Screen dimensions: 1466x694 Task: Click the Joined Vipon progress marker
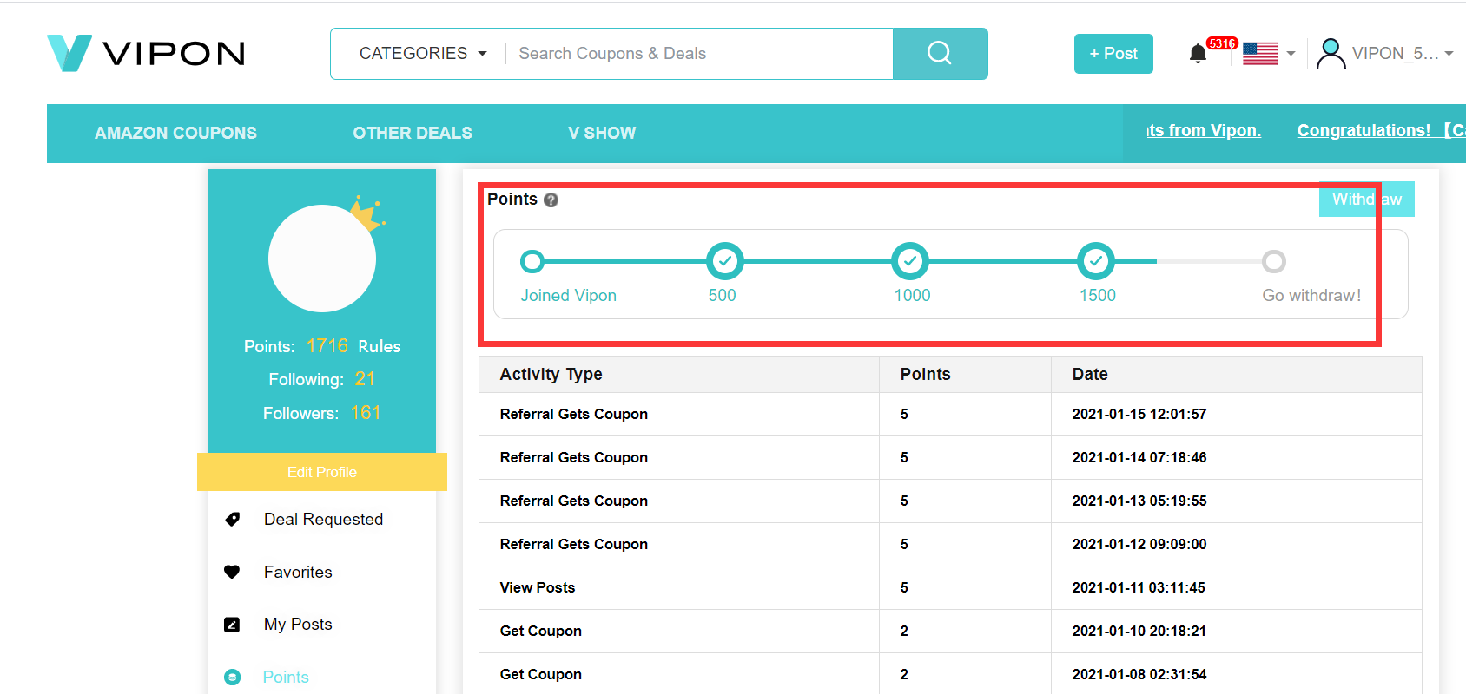click(x=532, y=261)
